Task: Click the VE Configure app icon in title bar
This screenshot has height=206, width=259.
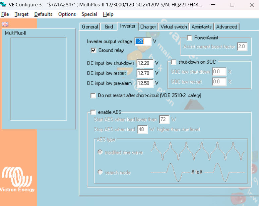Action: point(3,4)
